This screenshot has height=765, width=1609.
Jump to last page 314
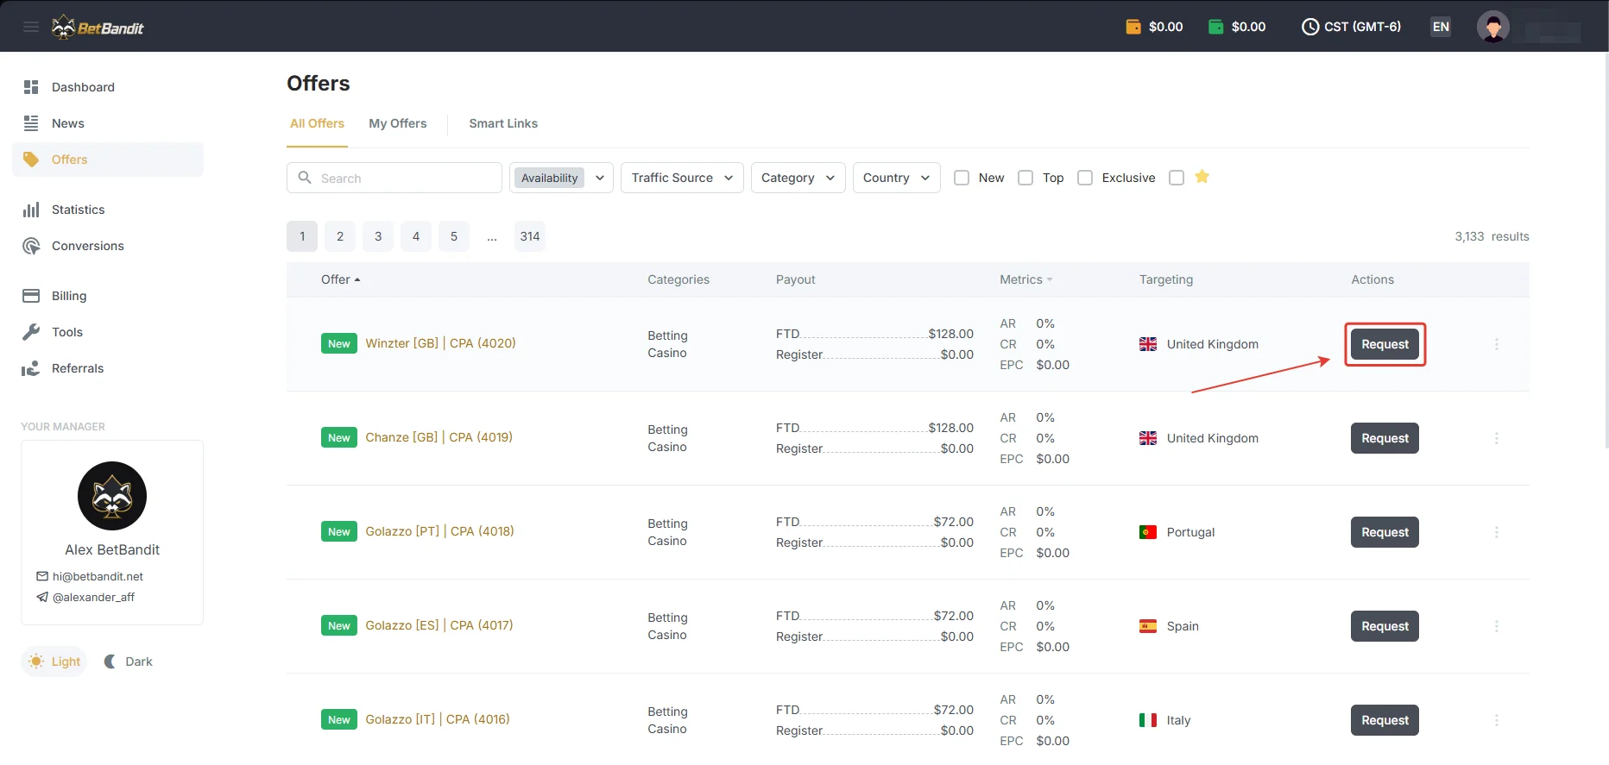530,236
